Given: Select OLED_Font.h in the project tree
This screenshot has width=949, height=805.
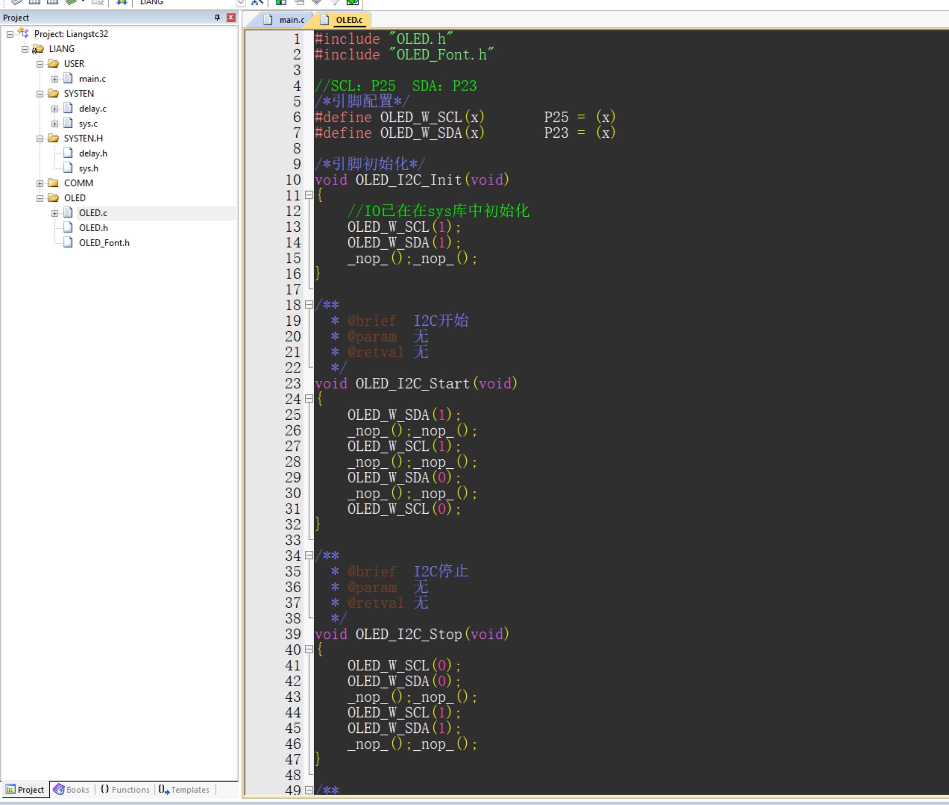Looking at the screenshot, I should [x=104, y=243].
